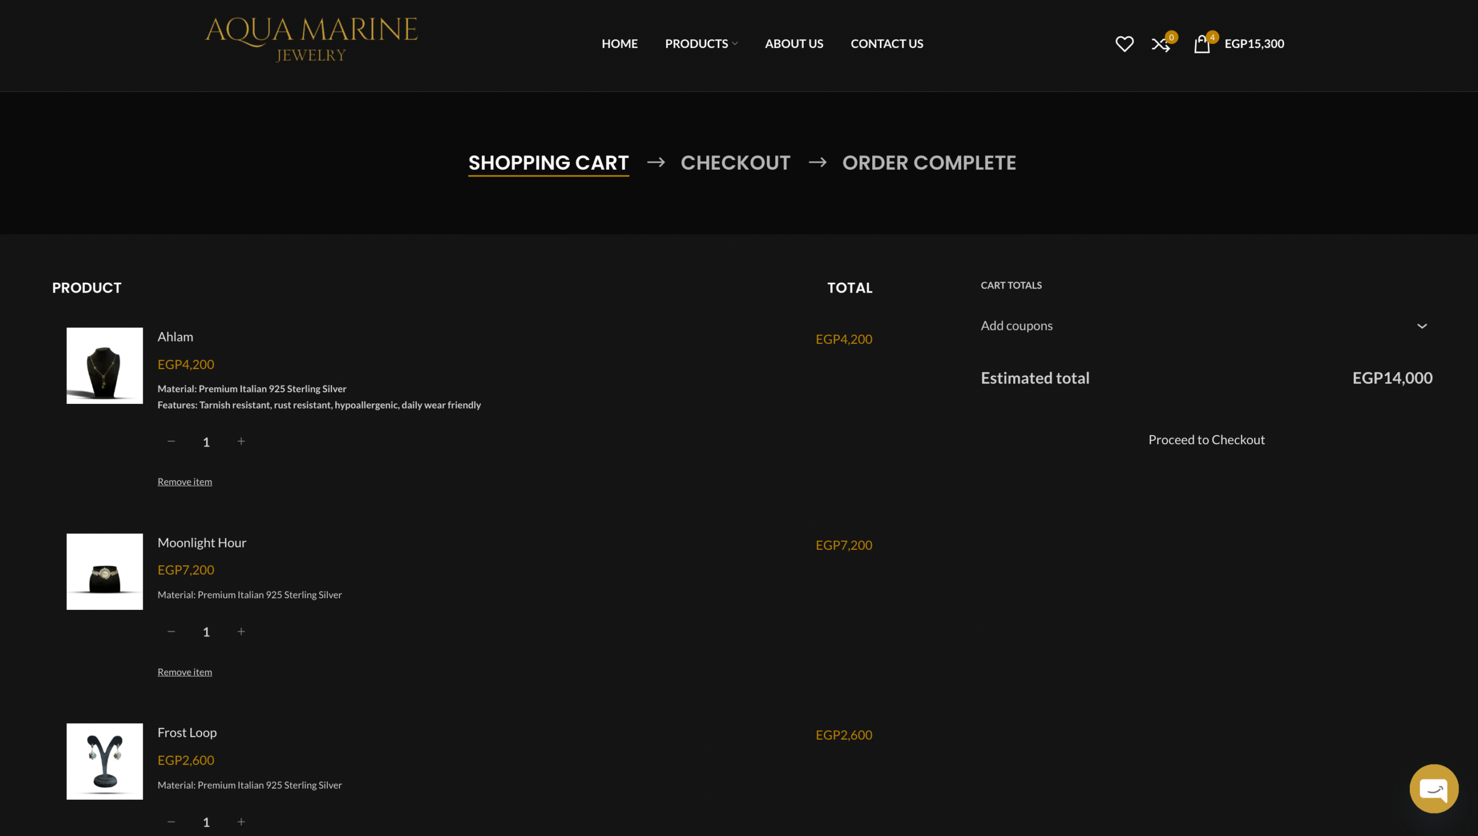Increase Moonlight Hour quantity with plus
The width and height of the screenshot is (1478, 836).
(241, 632)
